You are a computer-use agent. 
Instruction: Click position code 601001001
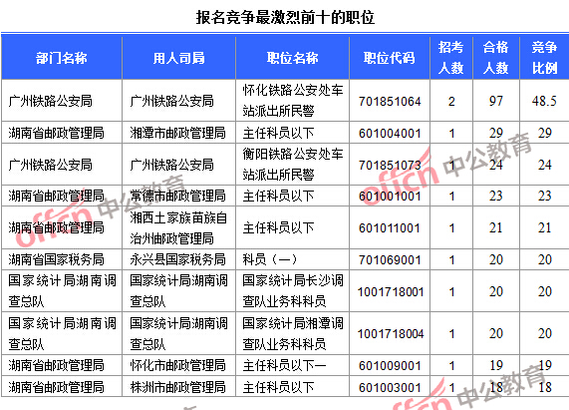390,197
